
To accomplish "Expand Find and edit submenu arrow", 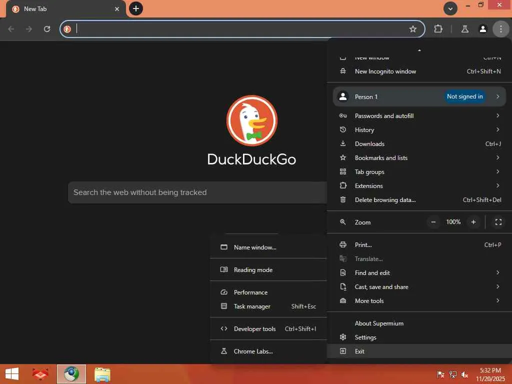I will [497, 272].
